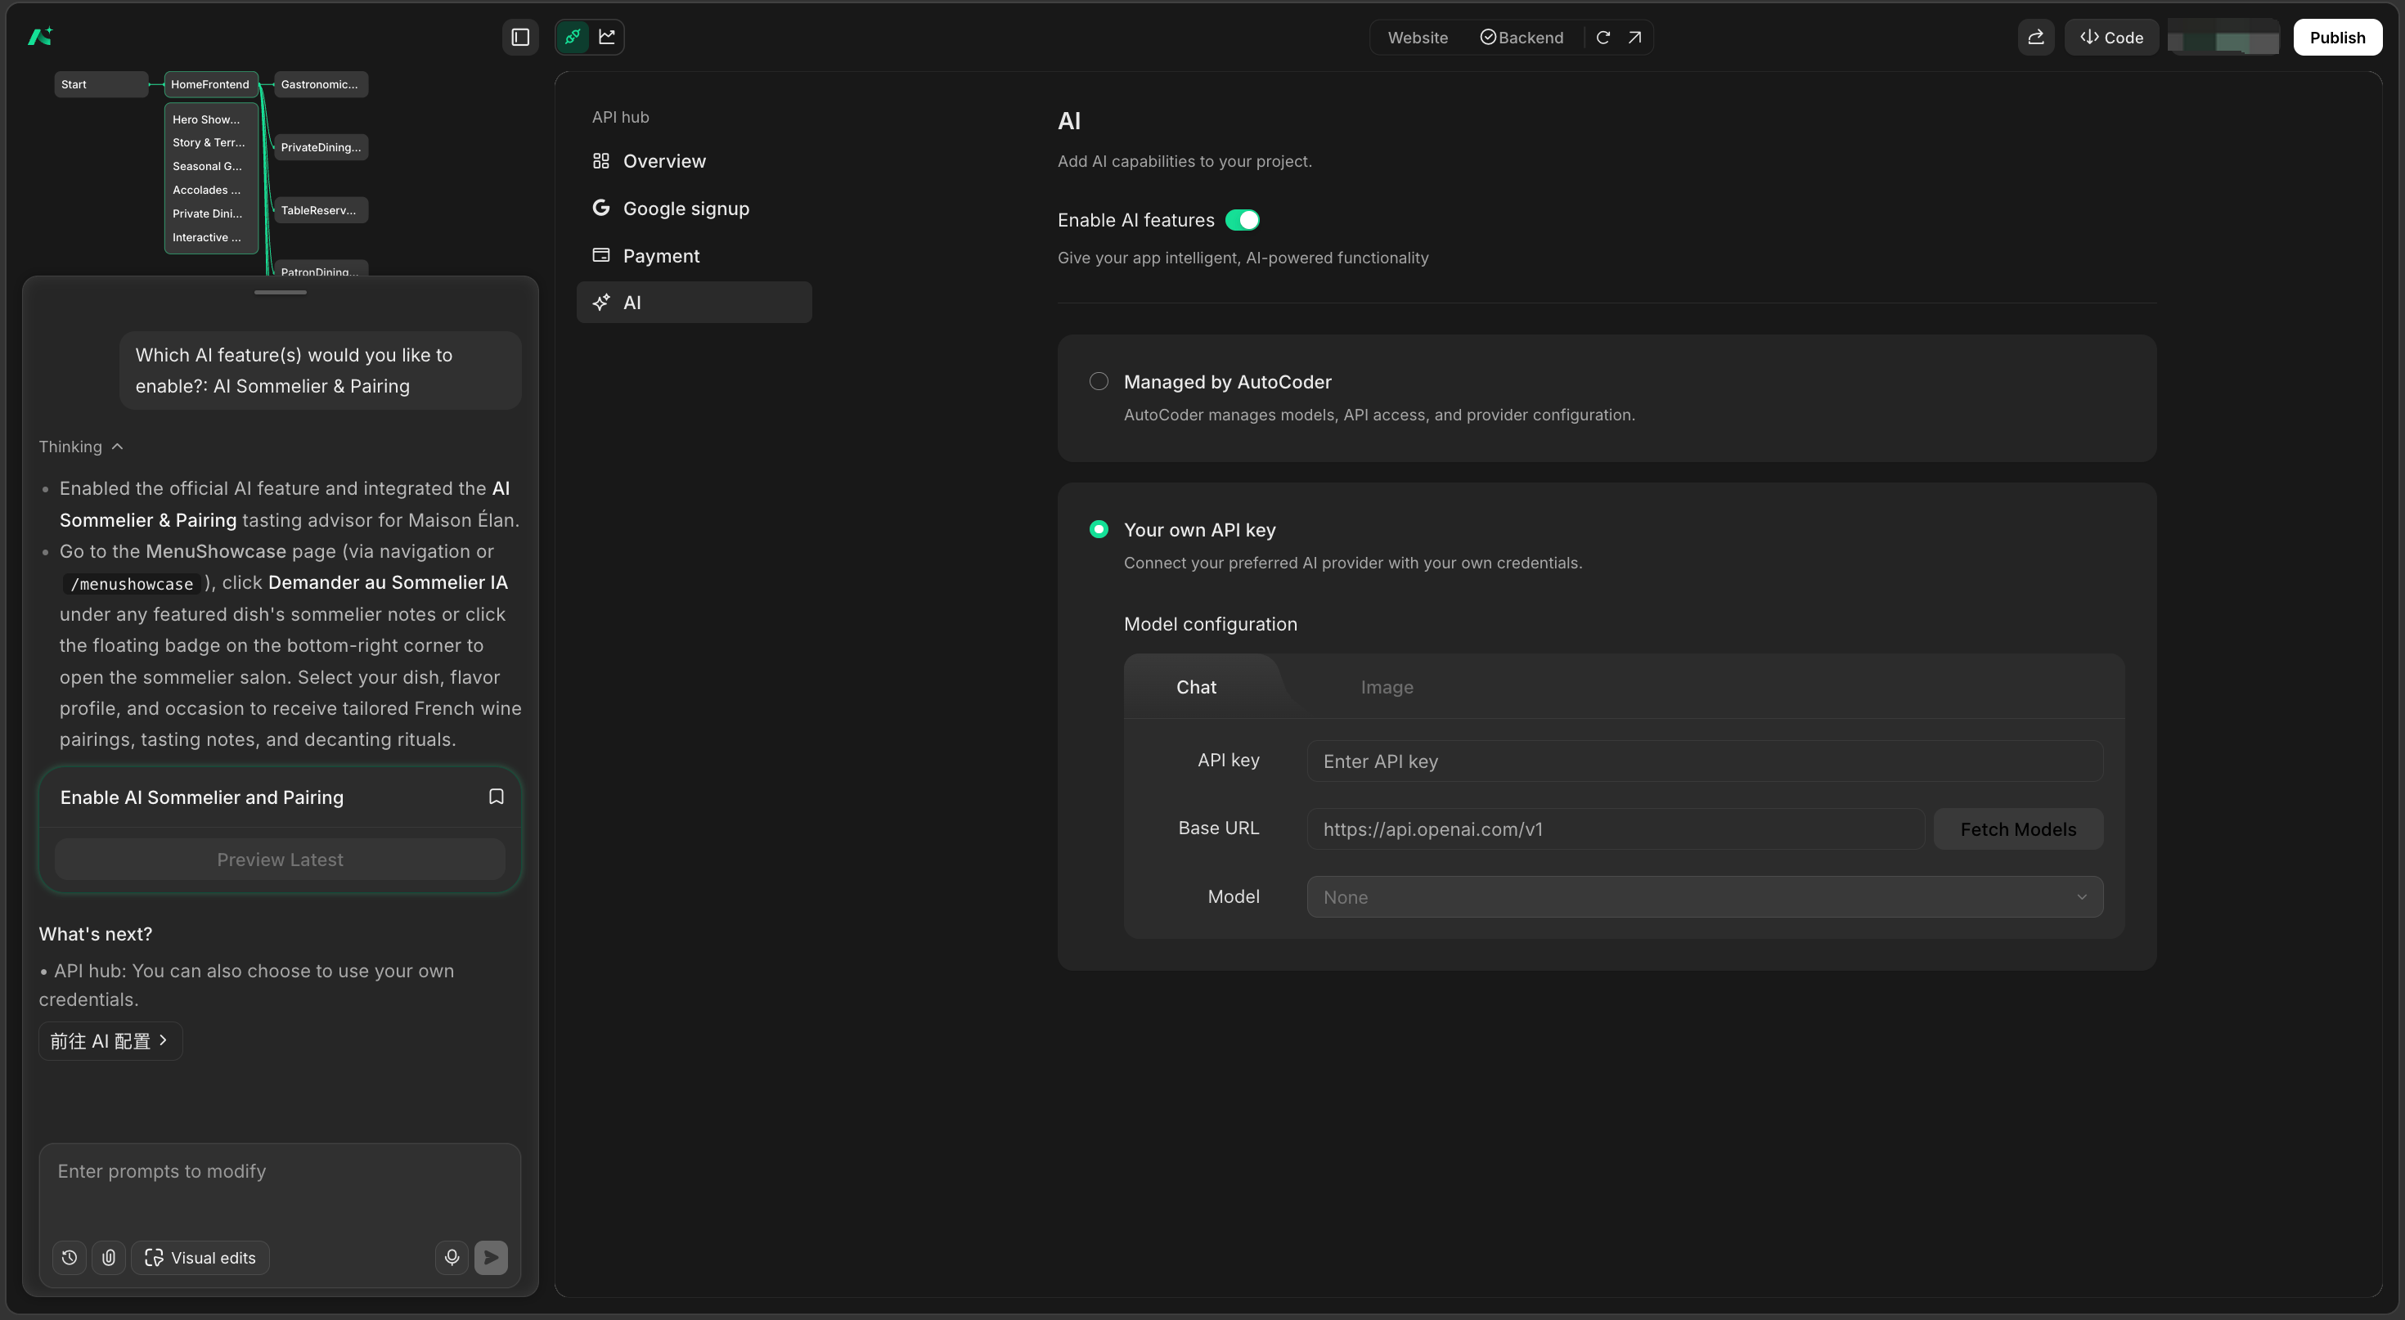Switch to the Image tab

point(1387,687)
